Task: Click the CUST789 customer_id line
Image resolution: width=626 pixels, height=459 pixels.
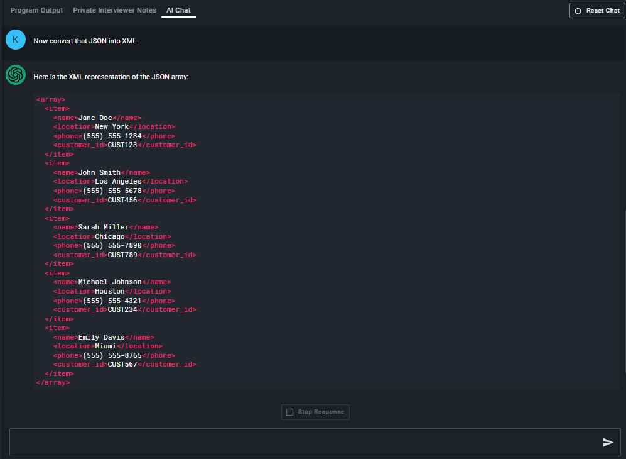Action: click(124, 255)
